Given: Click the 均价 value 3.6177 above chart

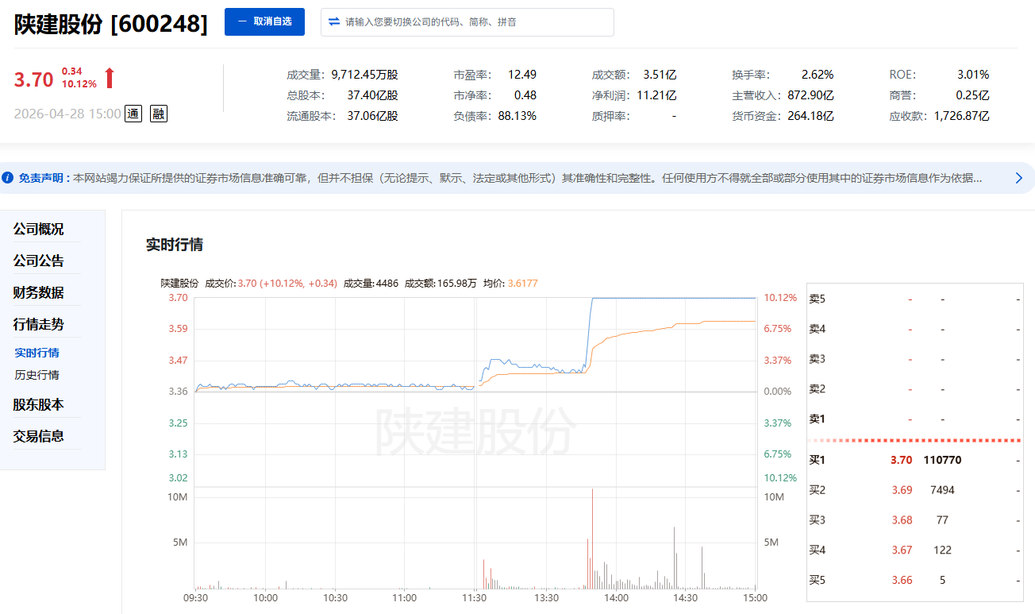Looking at the screenshot, I should click(523, 283).
